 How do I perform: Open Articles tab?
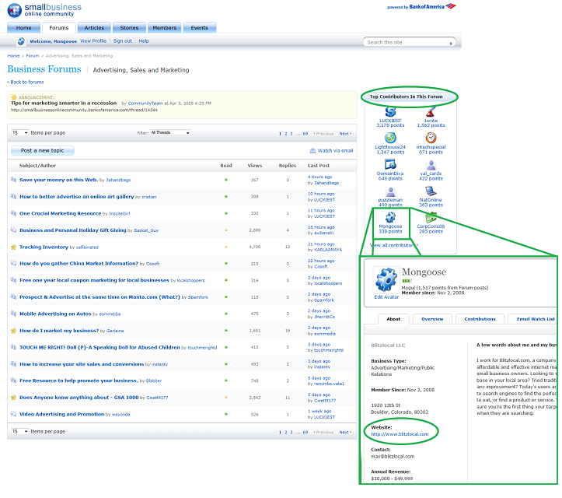point(94,28)
